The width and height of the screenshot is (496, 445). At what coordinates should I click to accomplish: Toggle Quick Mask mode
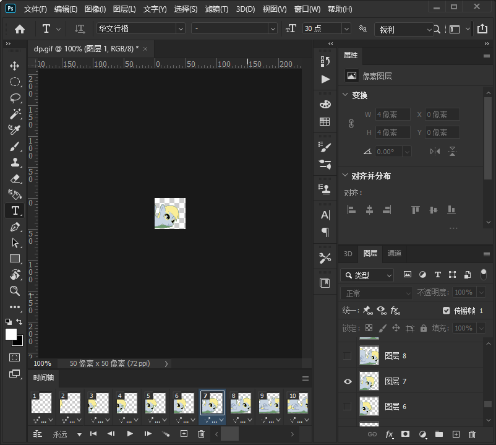tap(15, 358)
